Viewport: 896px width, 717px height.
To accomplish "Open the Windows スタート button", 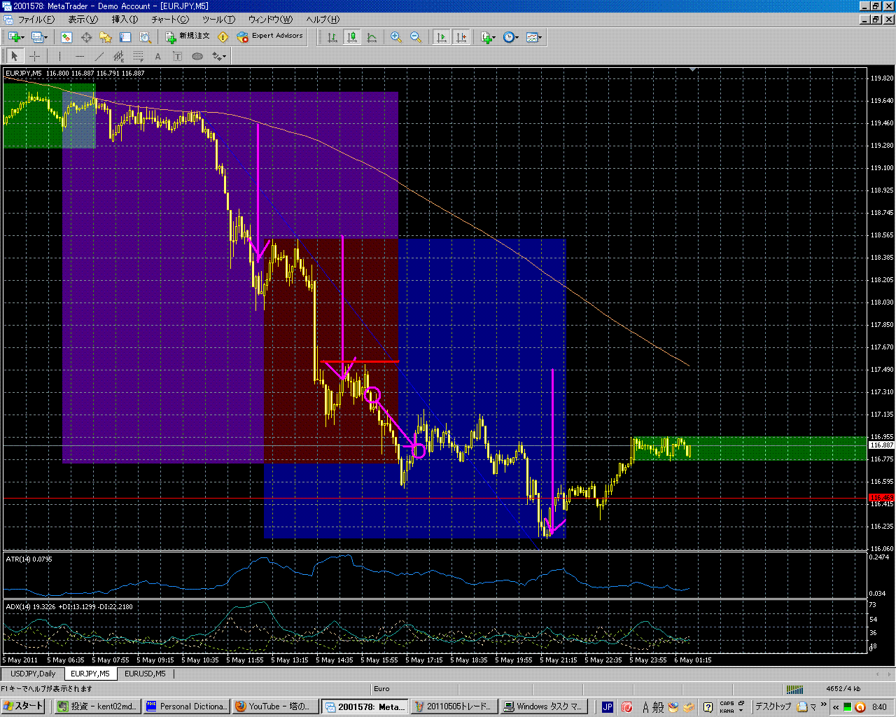I will point(23,706).
